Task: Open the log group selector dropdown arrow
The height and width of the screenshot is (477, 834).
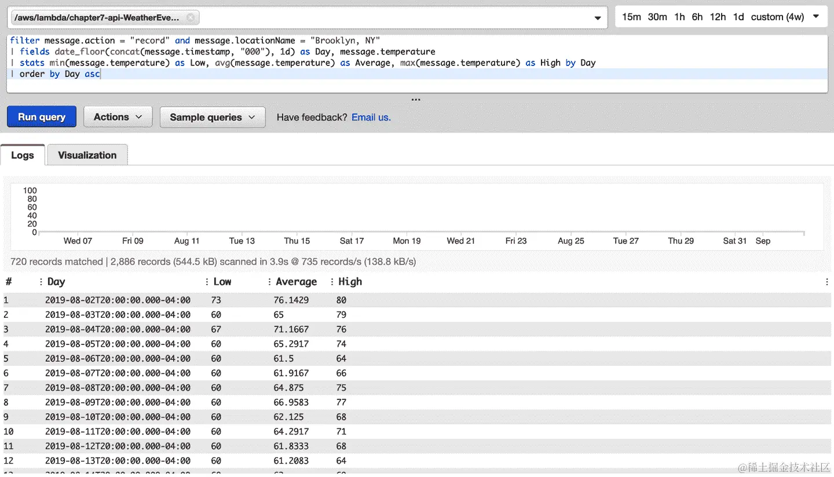Action: tap(598, 18)
